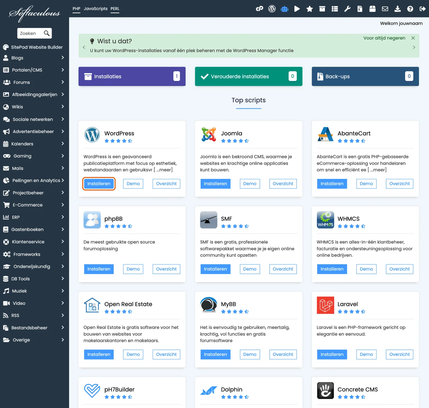Open WordPress Manager icon in the top bar
The height and width of the screenshot is (408, 429).
coord(272,9)
